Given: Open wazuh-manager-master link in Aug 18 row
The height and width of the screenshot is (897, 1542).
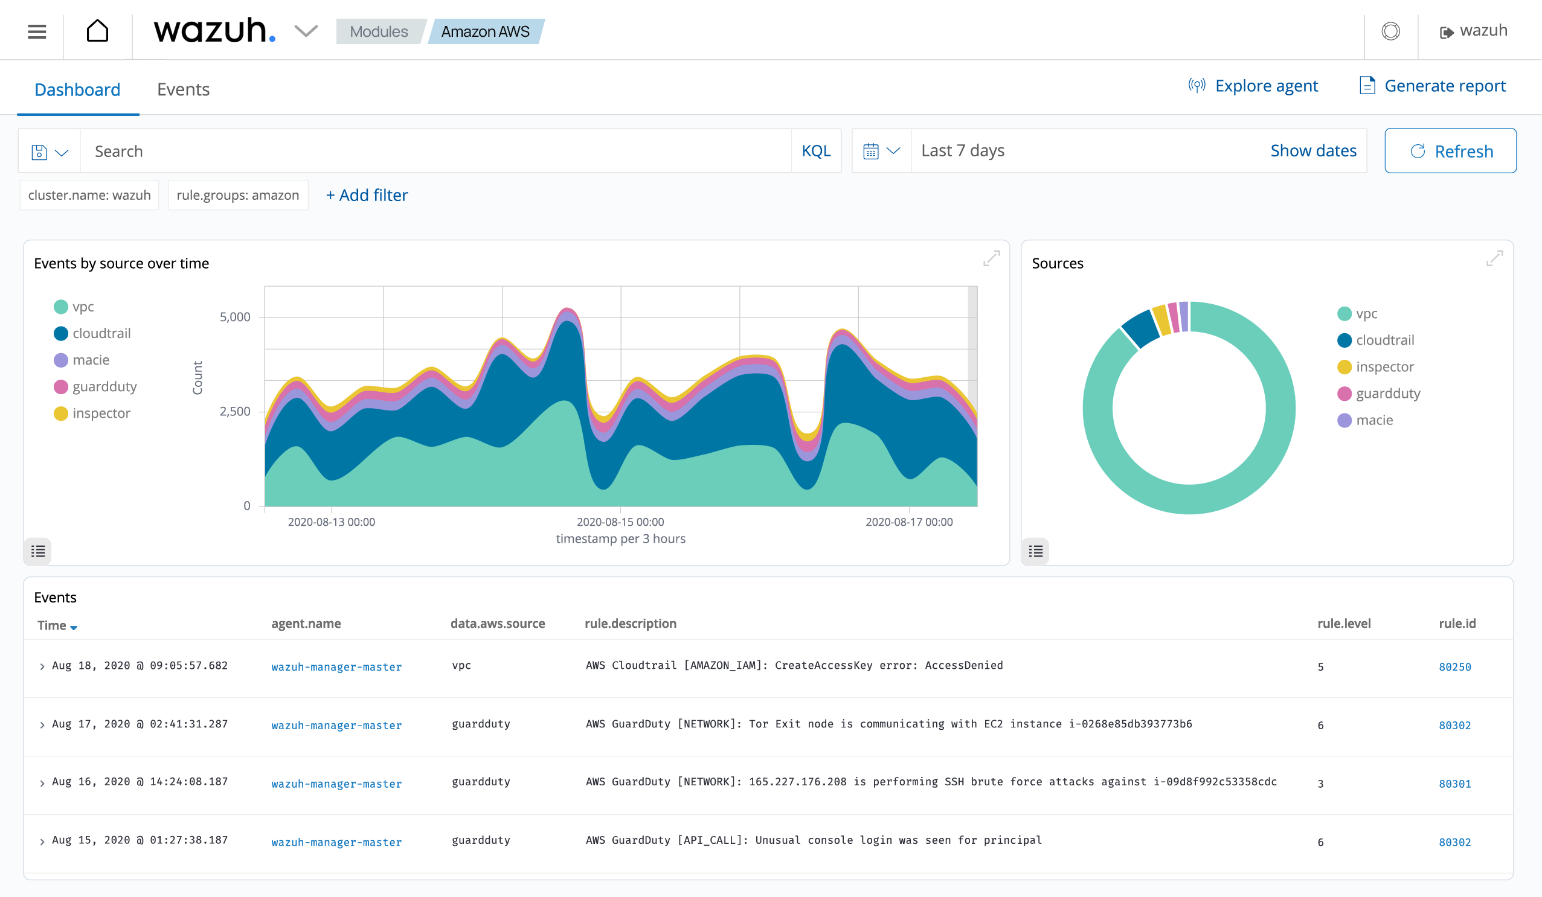Looking at the screenshot, I should [336, 667].
